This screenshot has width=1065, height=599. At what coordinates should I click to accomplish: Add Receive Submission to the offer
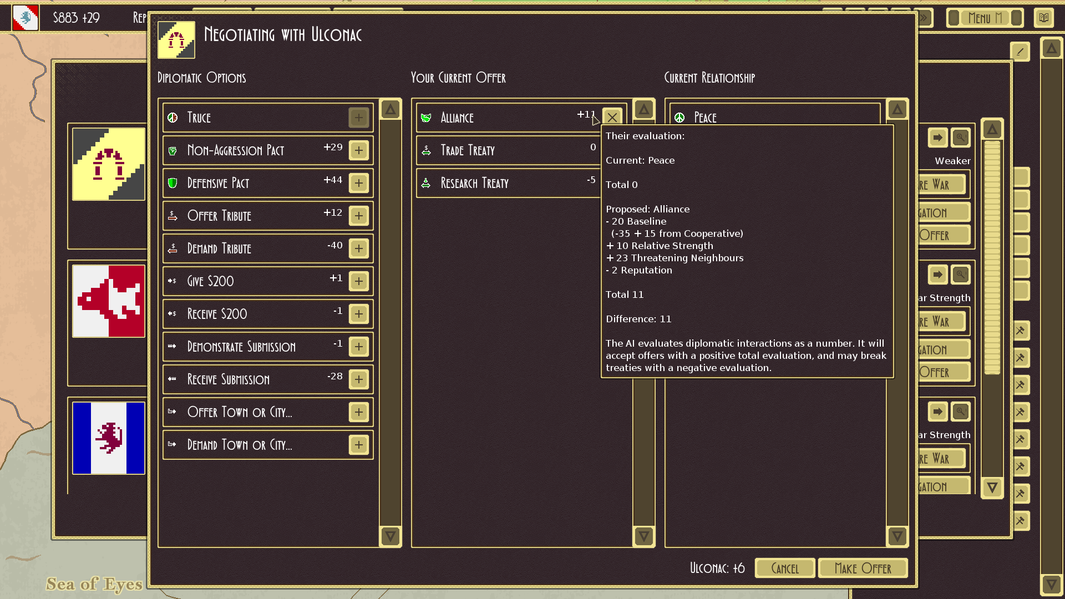coord(359,379)
